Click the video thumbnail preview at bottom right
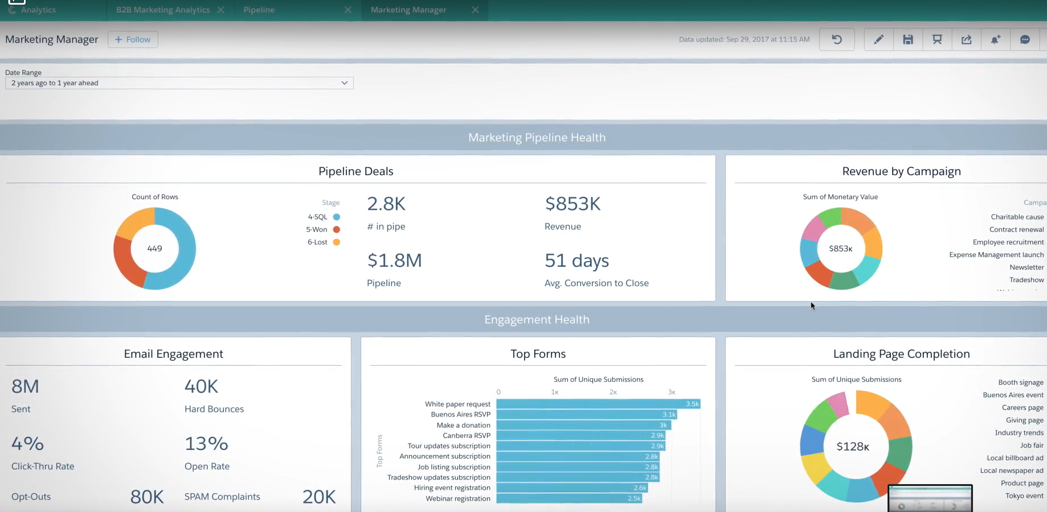This screenshot has width=1047, height=512. [930, 499]
